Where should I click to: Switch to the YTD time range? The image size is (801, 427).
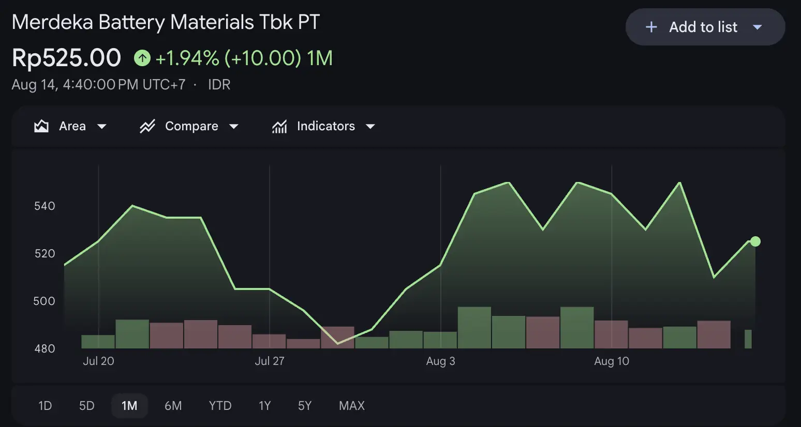click(x=220, y=406)
